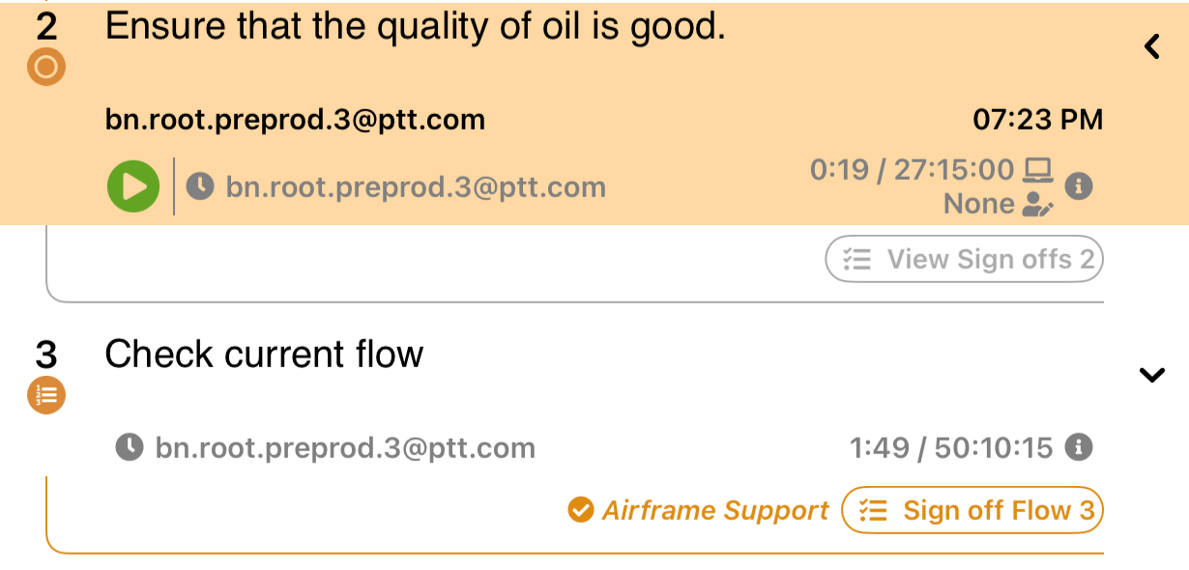Click the View Sign offs 2 button
The width and height of the screenshot is (1189, 570).
point(964,259)
